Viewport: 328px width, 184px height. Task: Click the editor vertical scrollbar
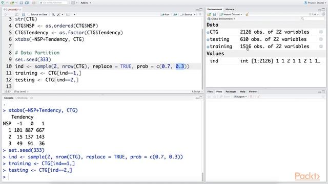pos(202,59)
